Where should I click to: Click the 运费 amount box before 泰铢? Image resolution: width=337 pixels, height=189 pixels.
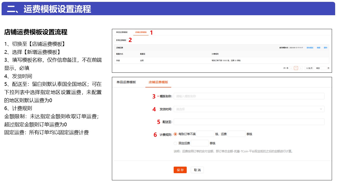click(236, 134)
